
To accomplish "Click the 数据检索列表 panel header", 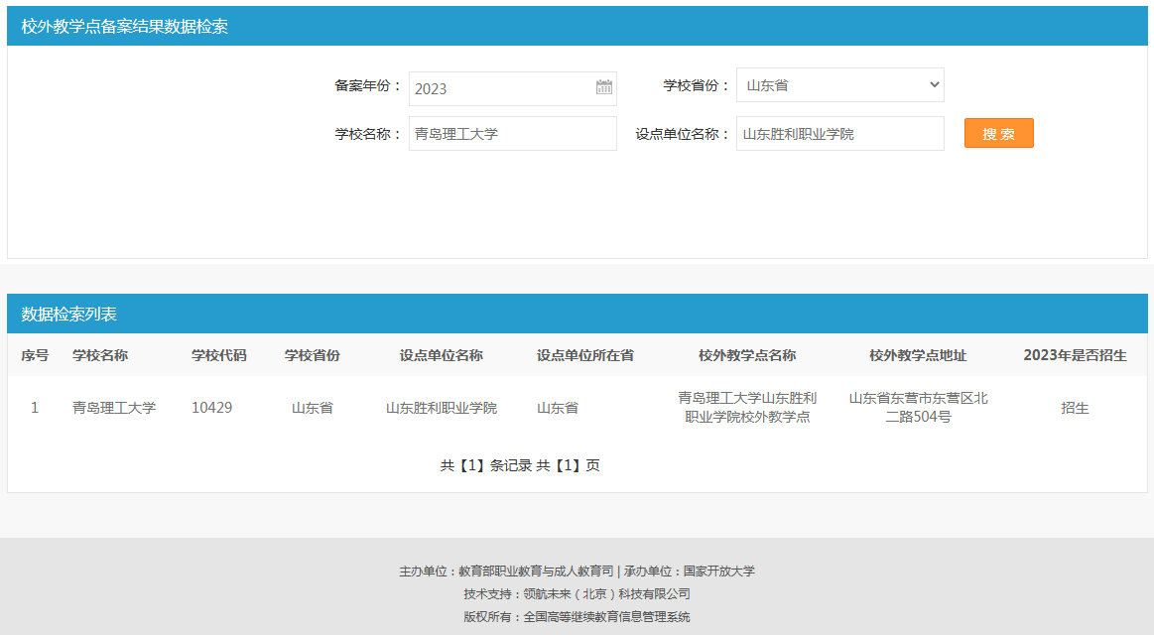I will pyautogui.click(x=69, y=315).
